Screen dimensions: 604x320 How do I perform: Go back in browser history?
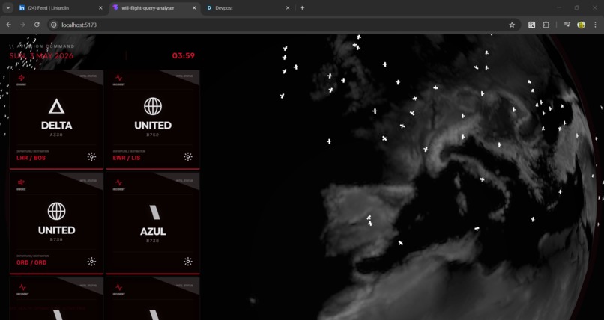[8, 25]
